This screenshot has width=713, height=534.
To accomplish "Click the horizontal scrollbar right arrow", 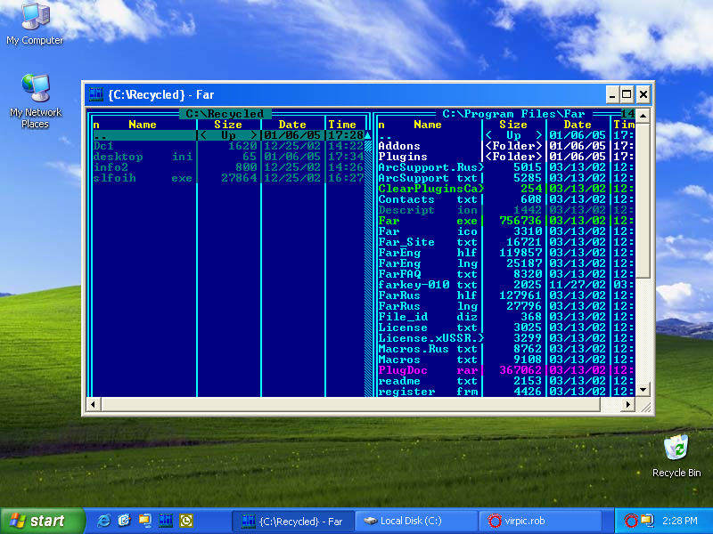I will (x=628, y=404).
